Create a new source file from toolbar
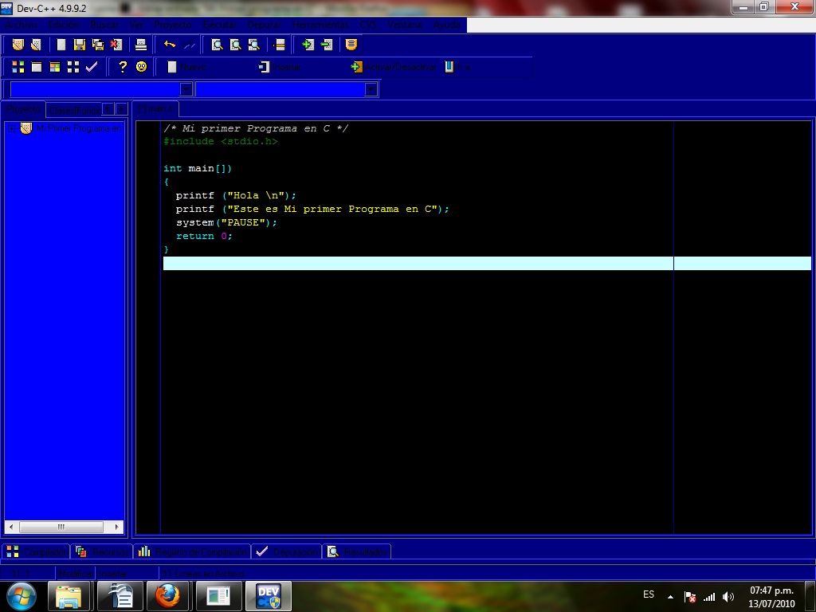The image size is (816, 612). pyautogui.click(x=61, y=45)
